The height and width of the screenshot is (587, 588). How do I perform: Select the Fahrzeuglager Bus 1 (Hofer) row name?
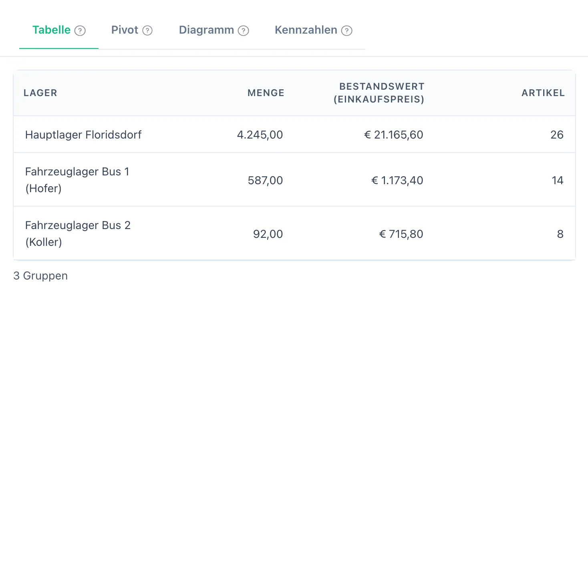point(77,180)
